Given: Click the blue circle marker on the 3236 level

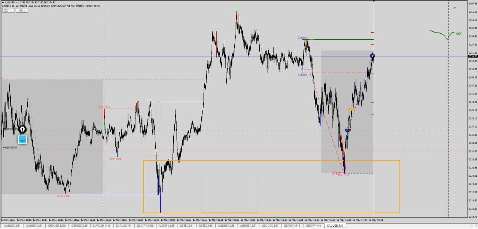Looking at the screenshot, I should [348, 130].
